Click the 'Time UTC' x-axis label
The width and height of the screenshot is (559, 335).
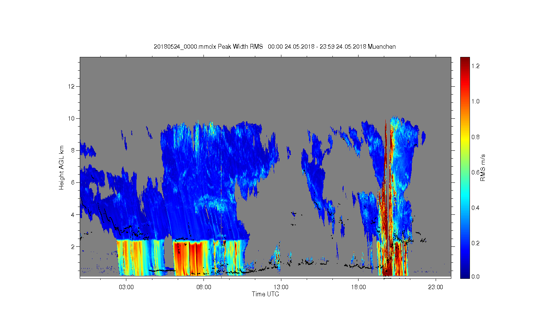tap(265, 294)
